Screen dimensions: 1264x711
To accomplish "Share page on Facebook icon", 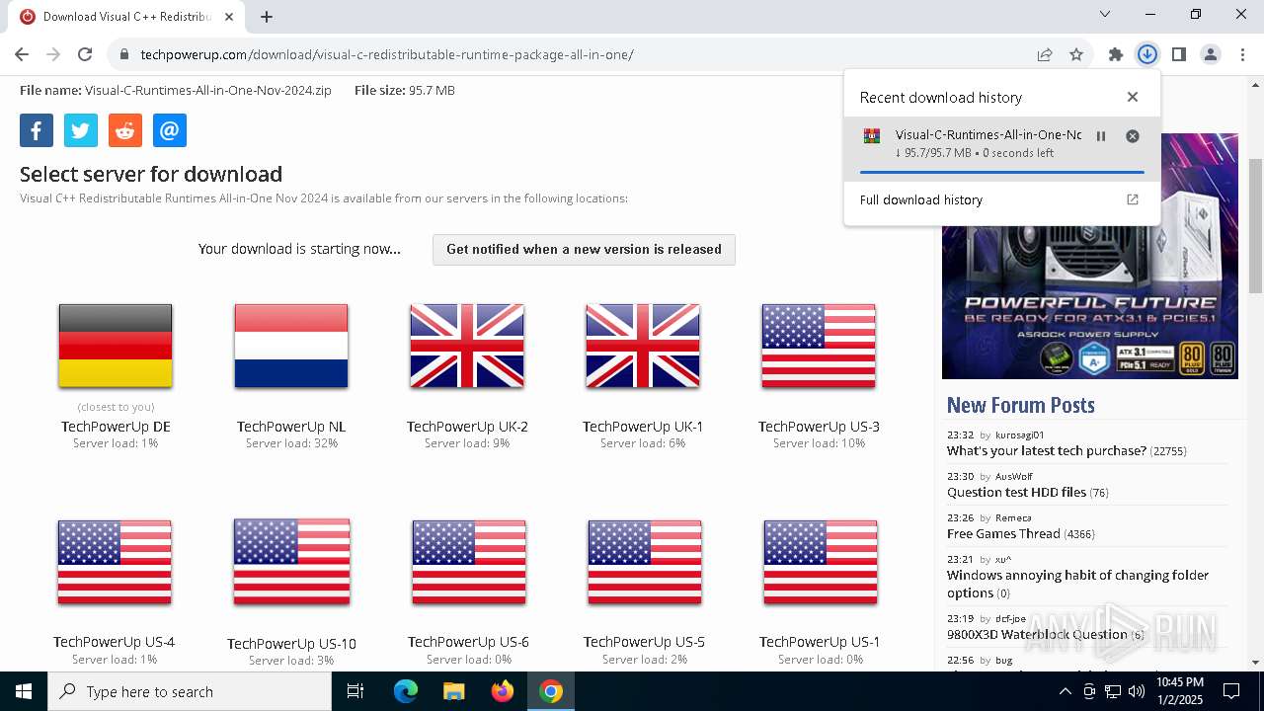I will pyautogui.click(x=37, y=130).
